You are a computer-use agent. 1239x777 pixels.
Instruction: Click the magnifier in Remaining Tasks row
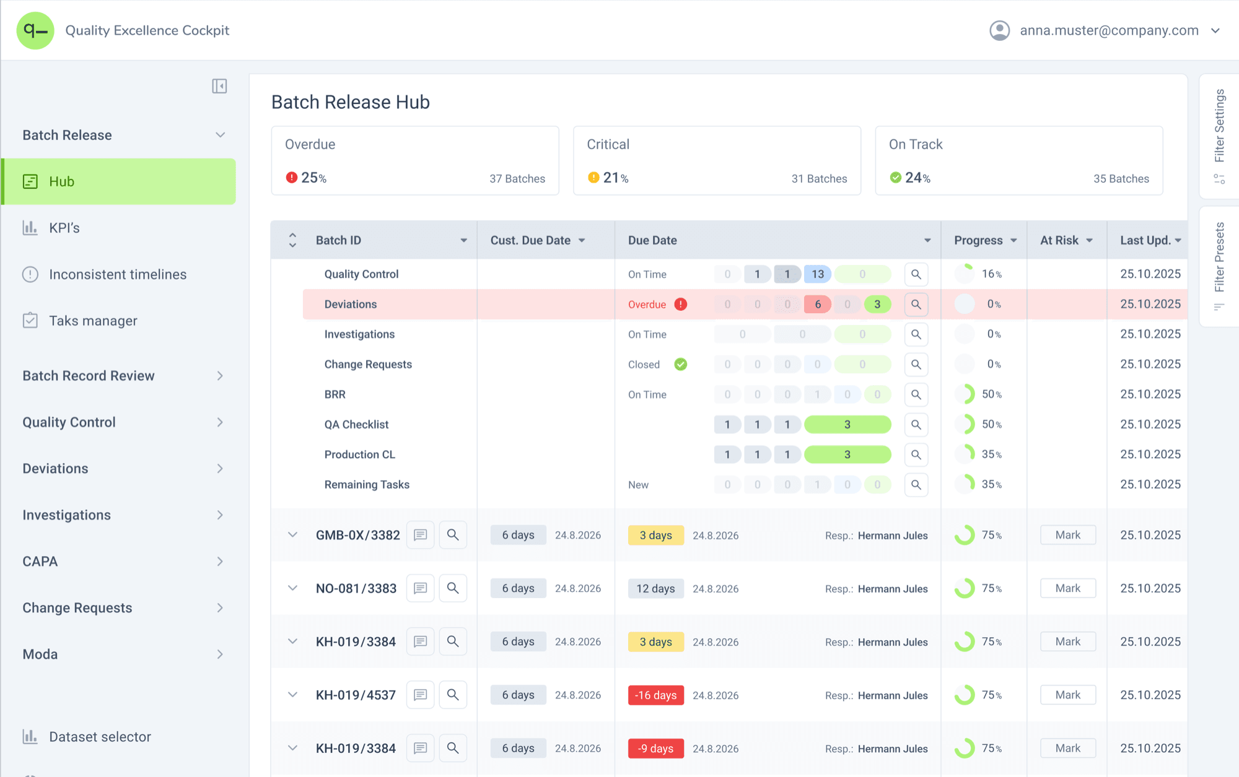916,484
